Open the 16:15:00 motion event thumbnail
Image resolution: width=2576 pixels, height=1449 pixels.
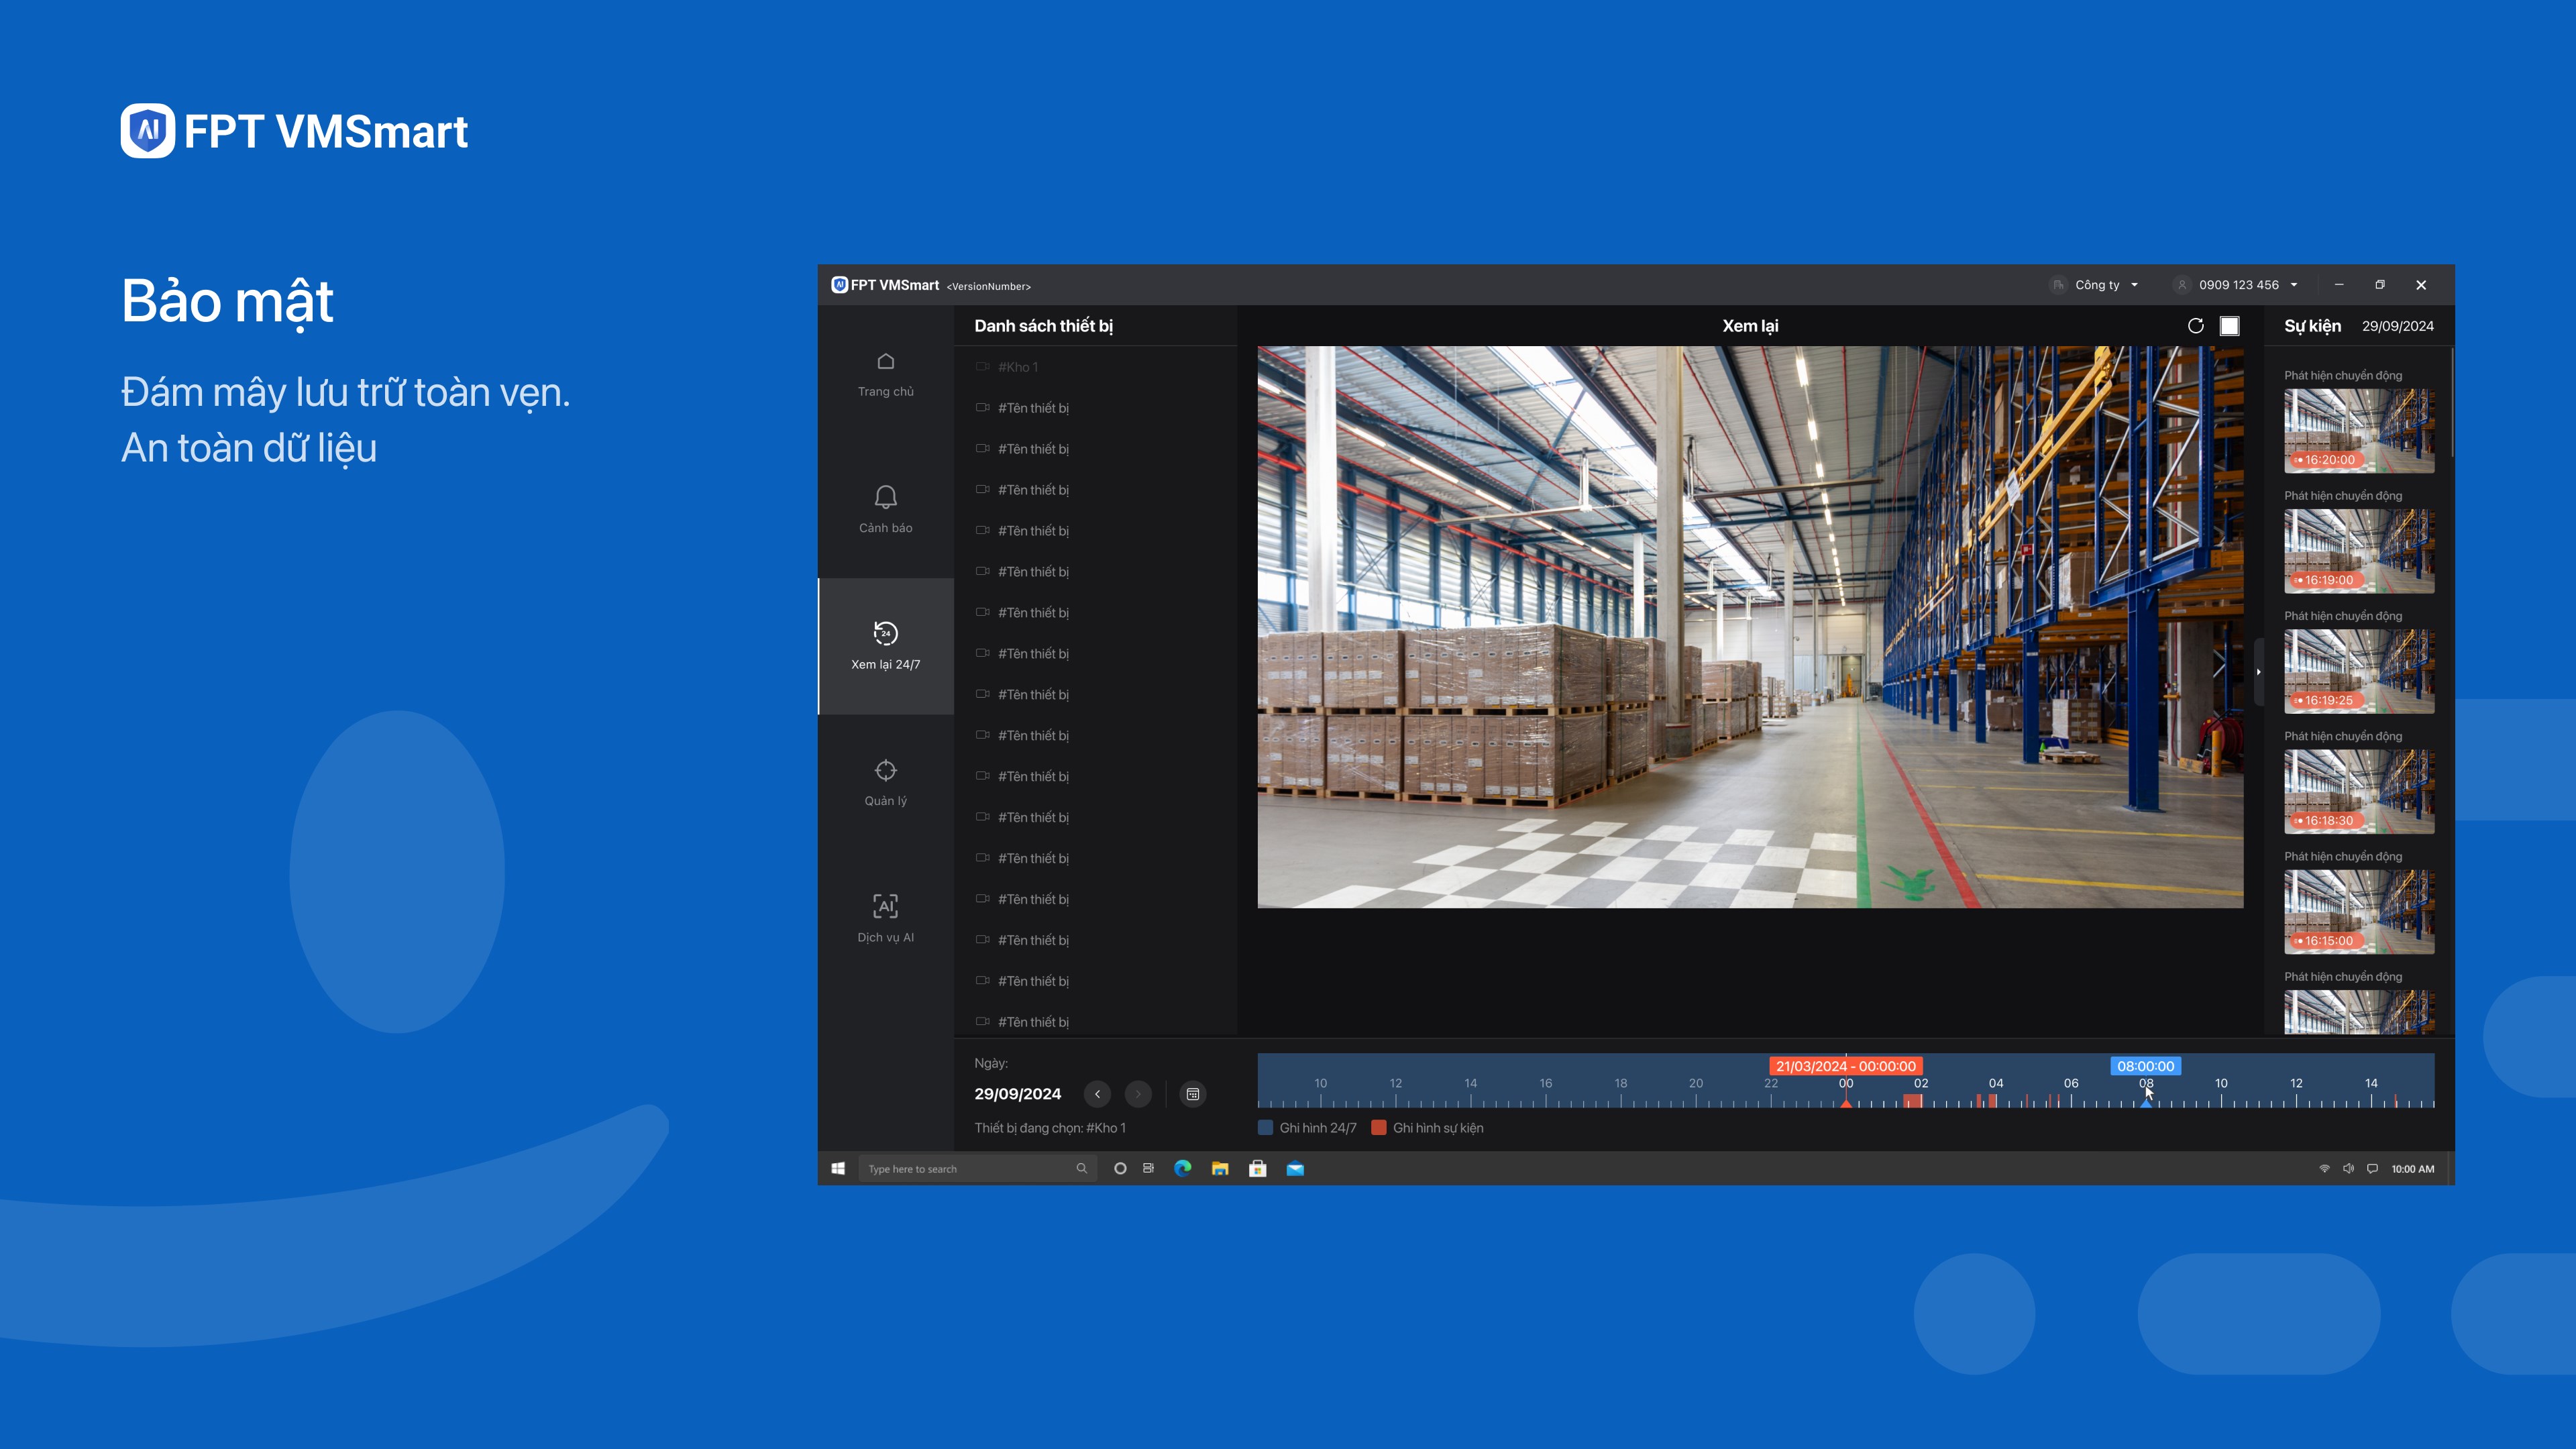point(2358,911)
